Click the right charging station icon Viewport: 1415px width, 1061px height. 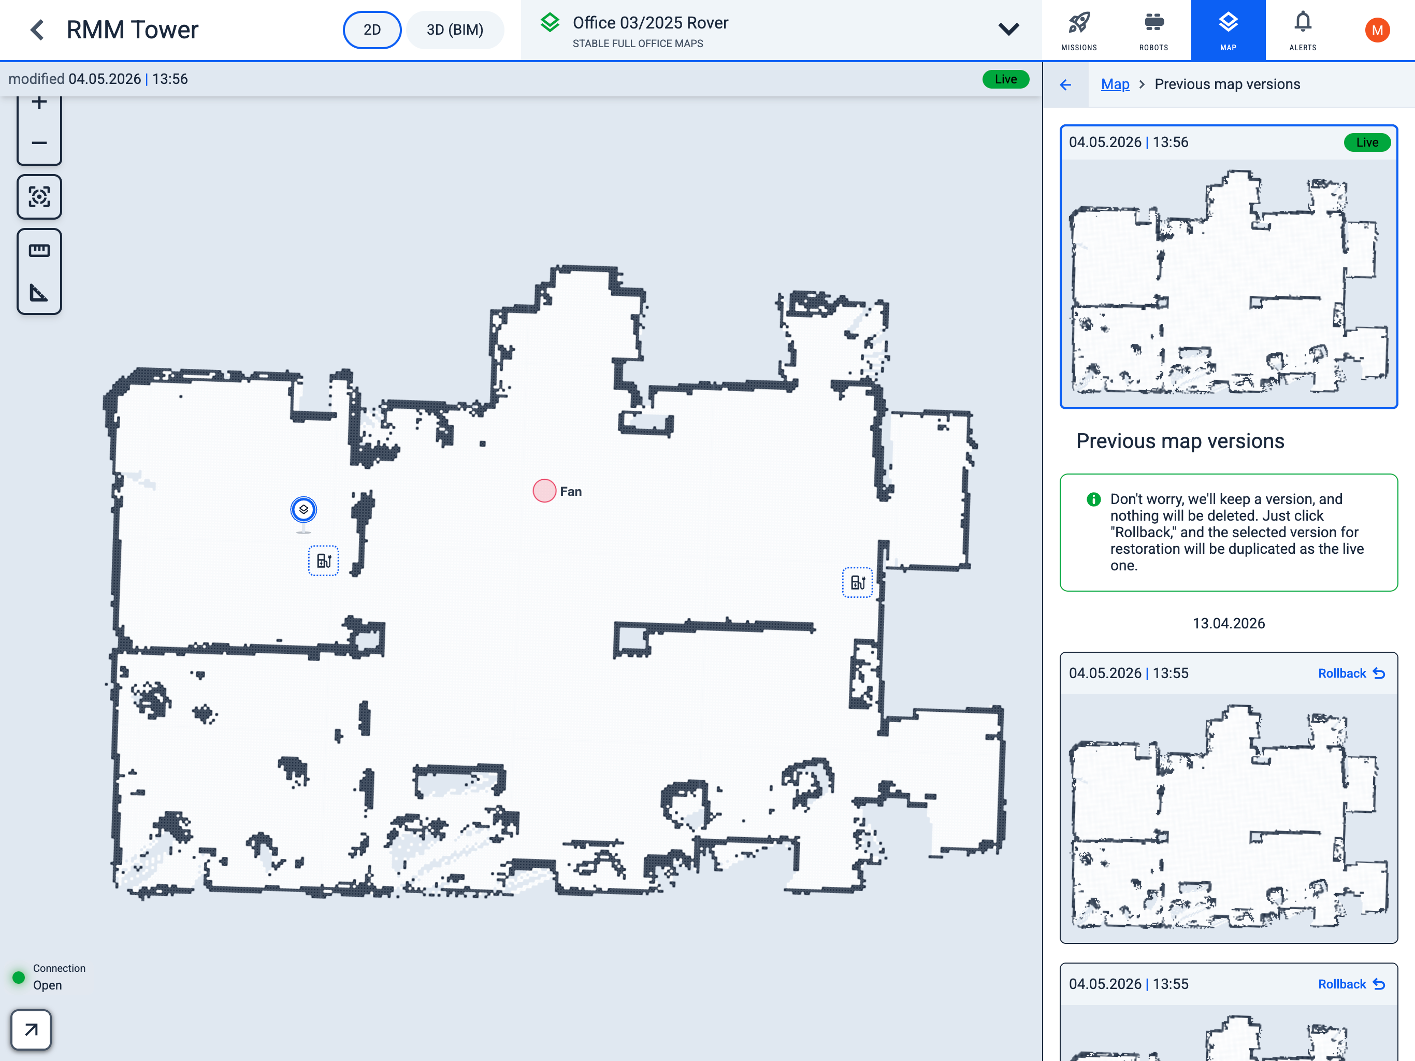point(857,582)
